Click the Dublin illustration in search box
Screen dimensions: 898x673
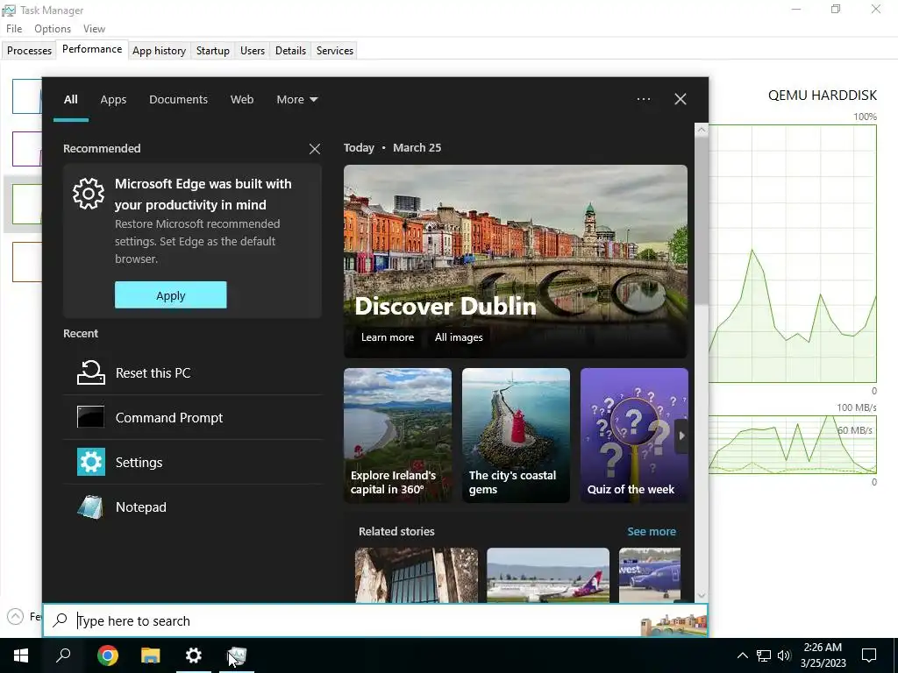tap(673, 624)
